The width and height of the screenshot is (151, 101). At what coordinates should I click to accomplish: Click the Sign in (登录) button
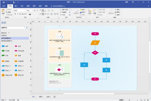(127, 2)
